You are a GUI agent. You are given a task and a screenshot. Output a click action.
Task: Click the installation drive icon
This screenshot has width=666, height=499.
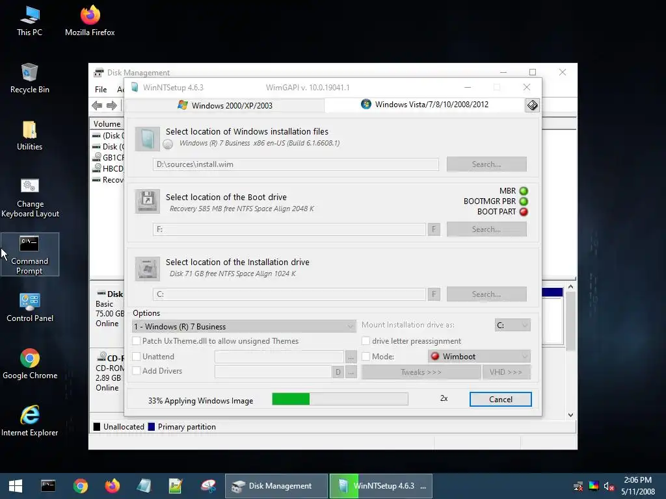click(148, 268)
